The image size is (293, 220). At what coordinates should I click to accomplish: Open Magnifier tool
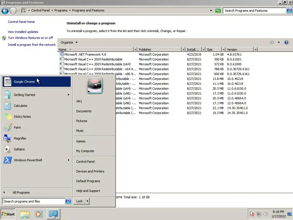(37, 138)
